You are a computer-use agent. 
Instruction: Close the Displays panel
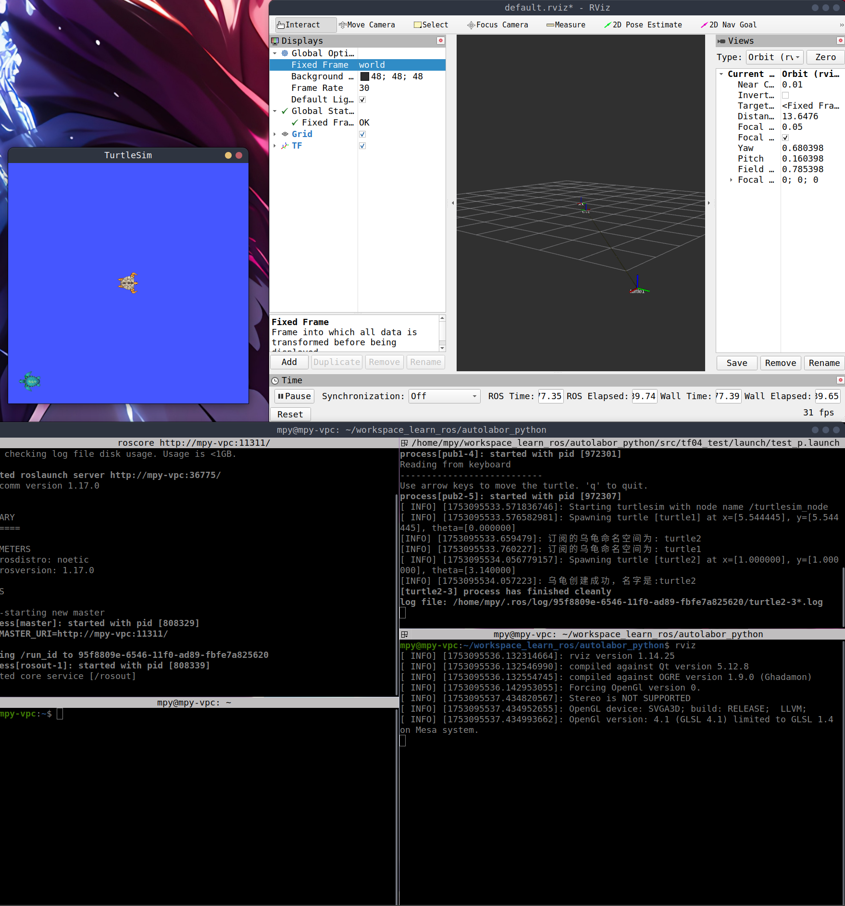pyautogui.click(x=440, y=41)
